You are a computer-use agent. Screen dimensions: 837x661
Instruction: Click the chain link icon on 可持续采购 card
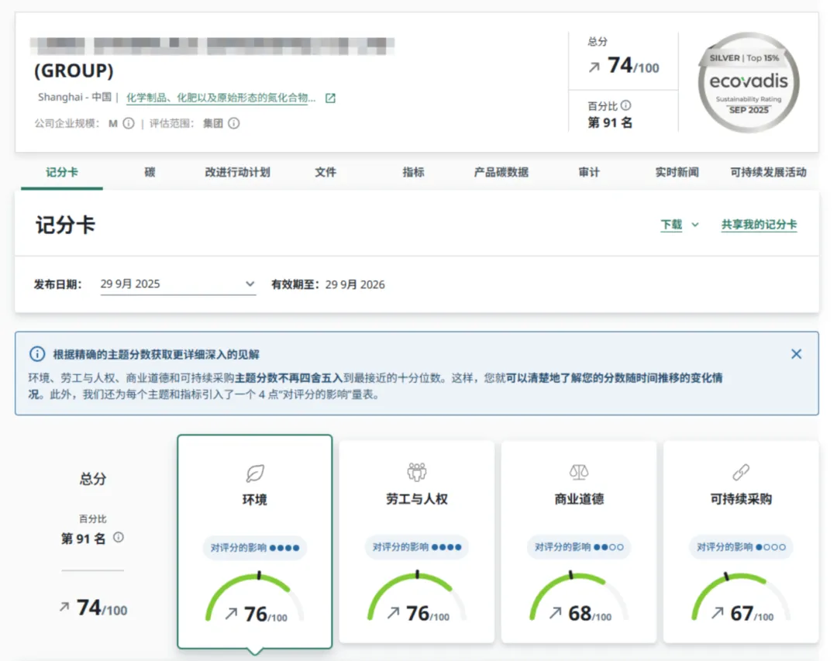point(741,472)
